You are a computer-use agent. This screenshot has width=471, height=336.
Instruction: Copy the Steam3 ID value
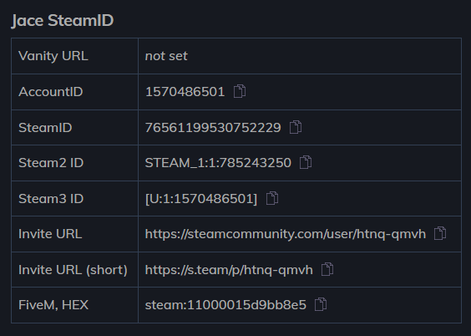[x=272, y=198]
